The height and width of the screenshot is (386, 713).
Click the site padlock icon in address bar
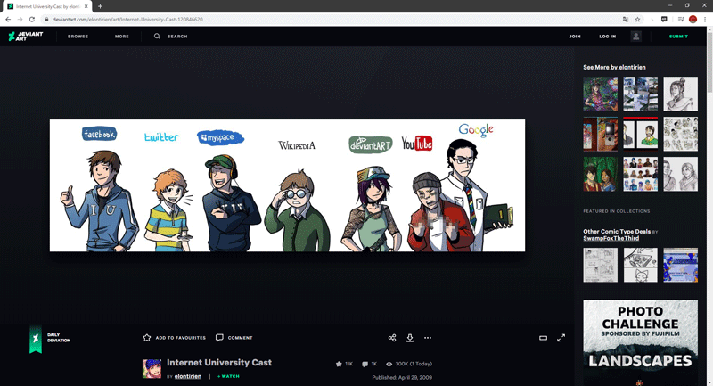[46, 19]
